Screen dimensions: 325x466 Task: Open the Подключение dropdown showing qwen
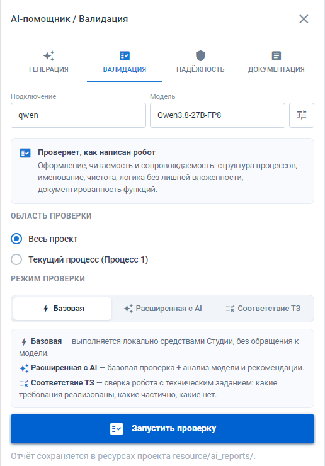click(x=79, y=115)
